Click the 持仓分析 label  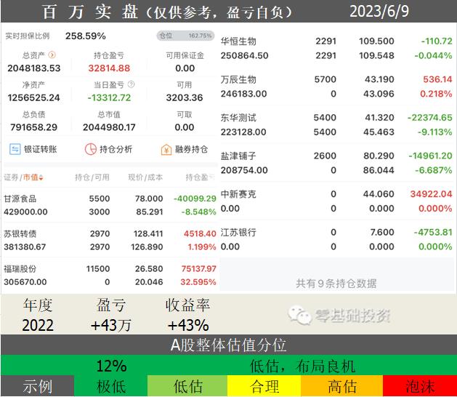coord(116,149)
